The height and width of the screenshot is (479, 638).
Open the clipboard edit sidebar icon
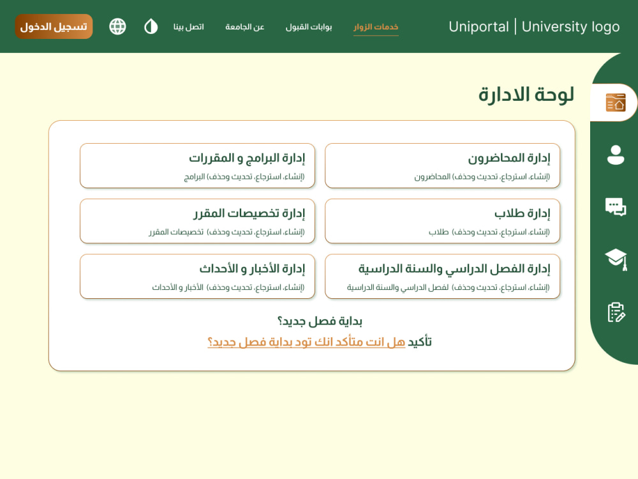pyautogui.click(x=616, y=312)
